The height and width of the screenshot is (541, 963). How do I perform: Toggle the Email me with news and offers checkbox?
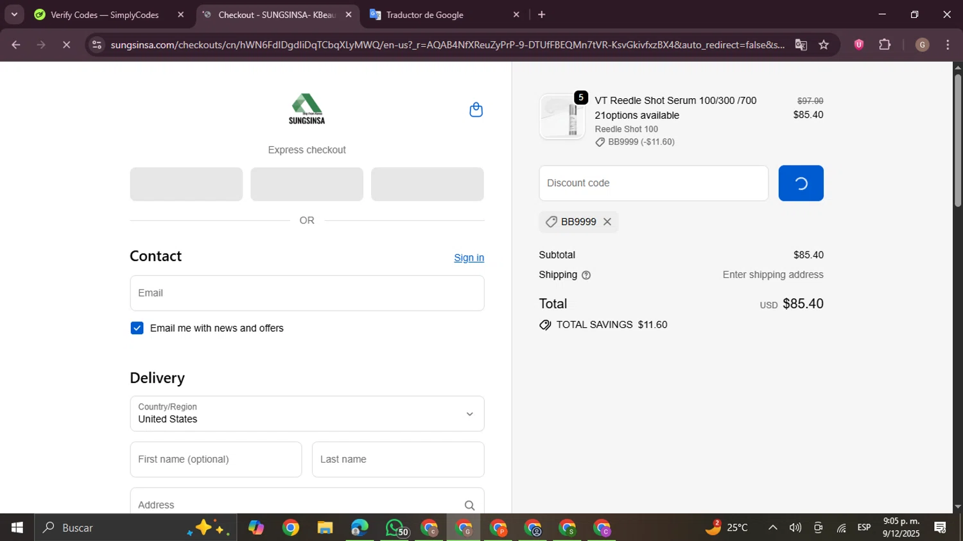[137, 329]
